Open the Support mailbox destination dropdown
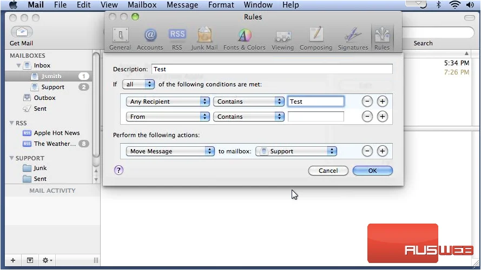 click(x=296, y=151)
